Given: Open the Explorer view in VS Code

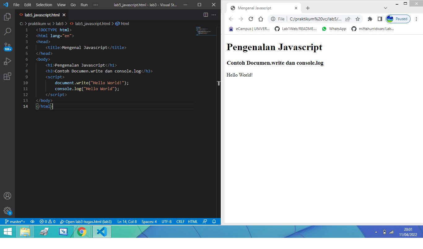Looking at the screenshot, I should pyautogui.click(x=7, y=17).
